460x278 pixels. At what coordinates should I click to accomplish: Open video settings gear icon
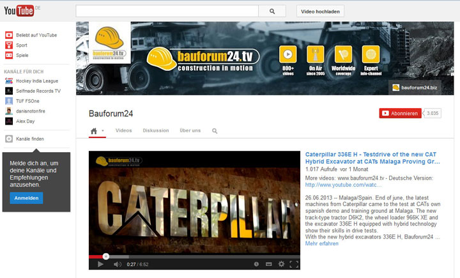coord(281,264)
